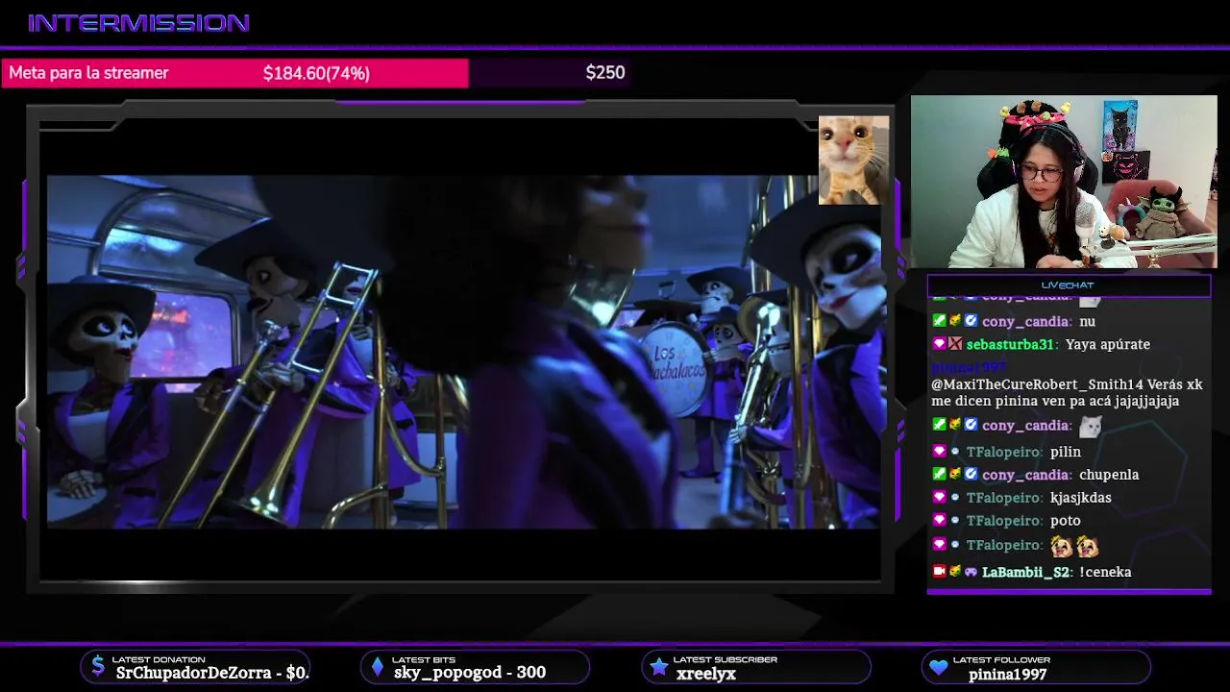Click 'sky_popogod - 300' latest bits text
Image resolution: width=1230 pixels, height=692 pixels.
[x=470, y=673]
